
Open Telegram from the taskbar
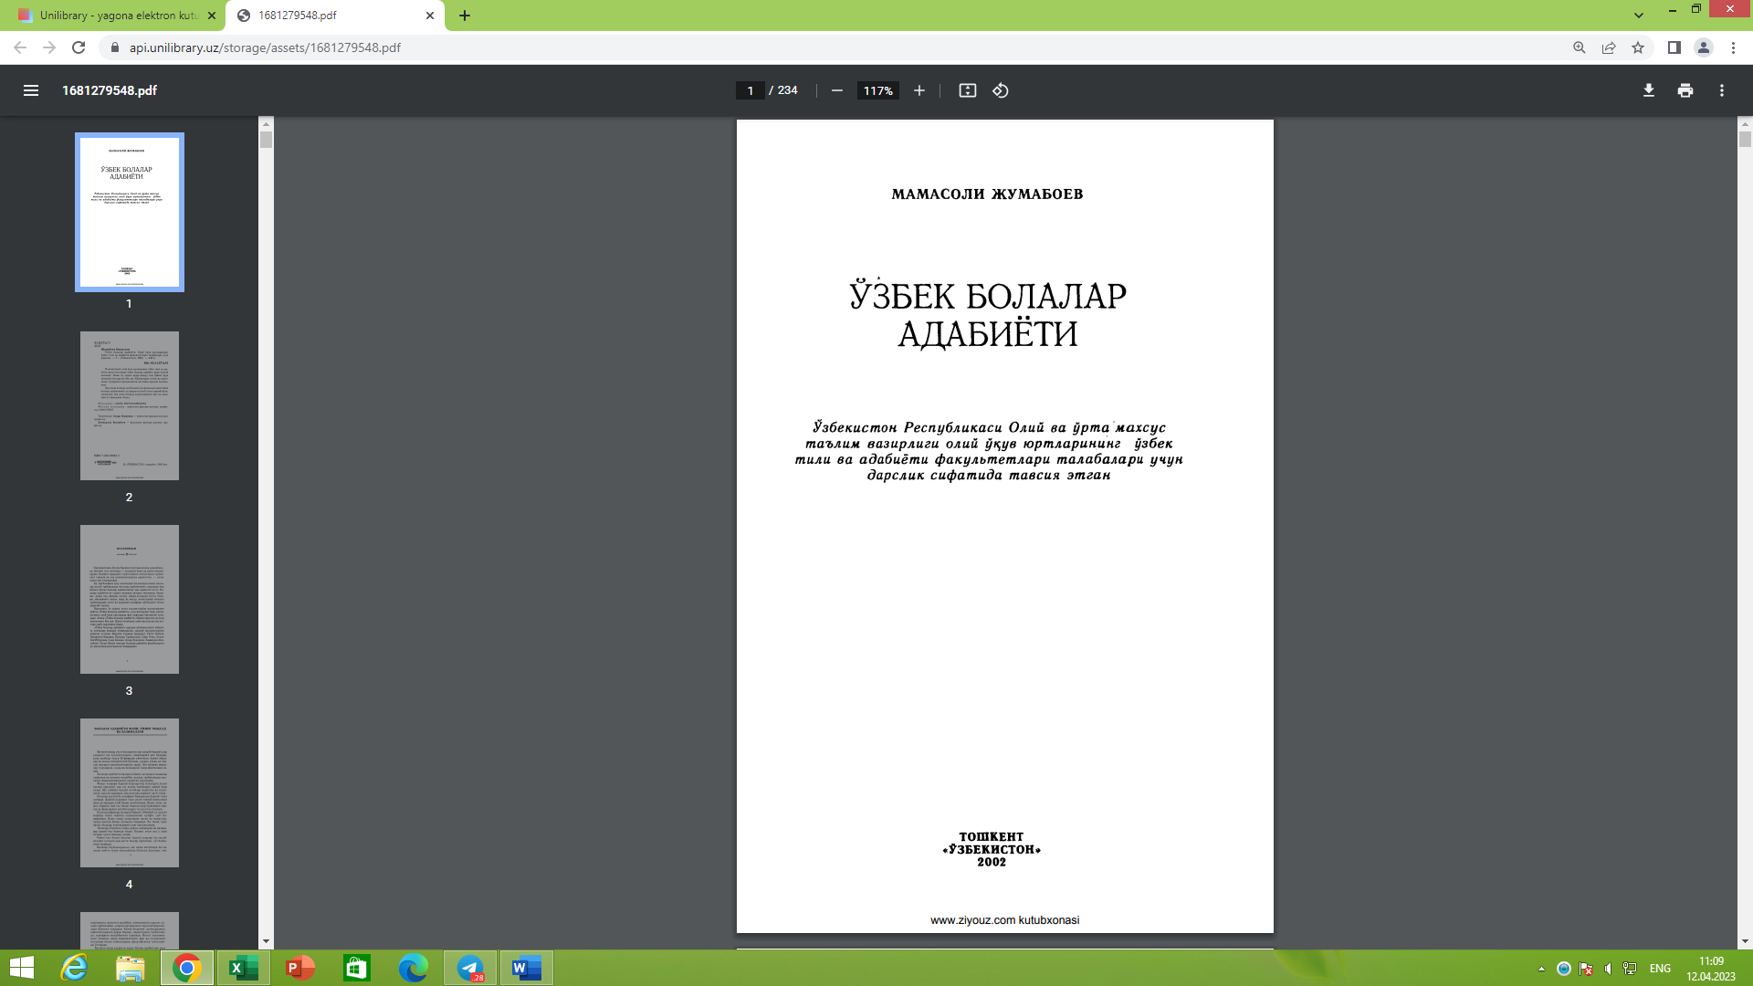click(x=470, y=968)
